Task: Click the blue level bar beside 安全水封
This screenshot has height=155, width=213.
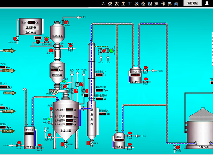Action: point(36,138)
